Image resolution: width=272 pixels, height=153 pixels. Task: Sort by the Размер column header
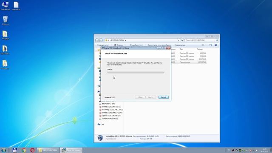[x=200, y=49]
